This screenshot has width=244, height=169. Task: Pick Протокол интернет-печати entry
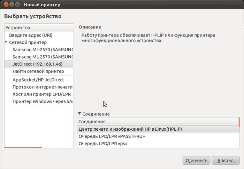tap(42, 87)
